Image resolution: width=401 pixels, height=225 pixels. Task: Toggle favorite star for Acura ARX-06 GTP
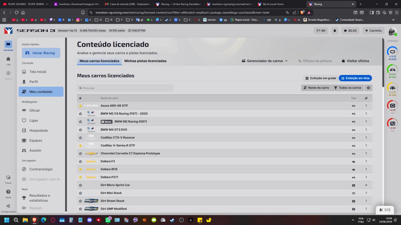coord(80,106)
